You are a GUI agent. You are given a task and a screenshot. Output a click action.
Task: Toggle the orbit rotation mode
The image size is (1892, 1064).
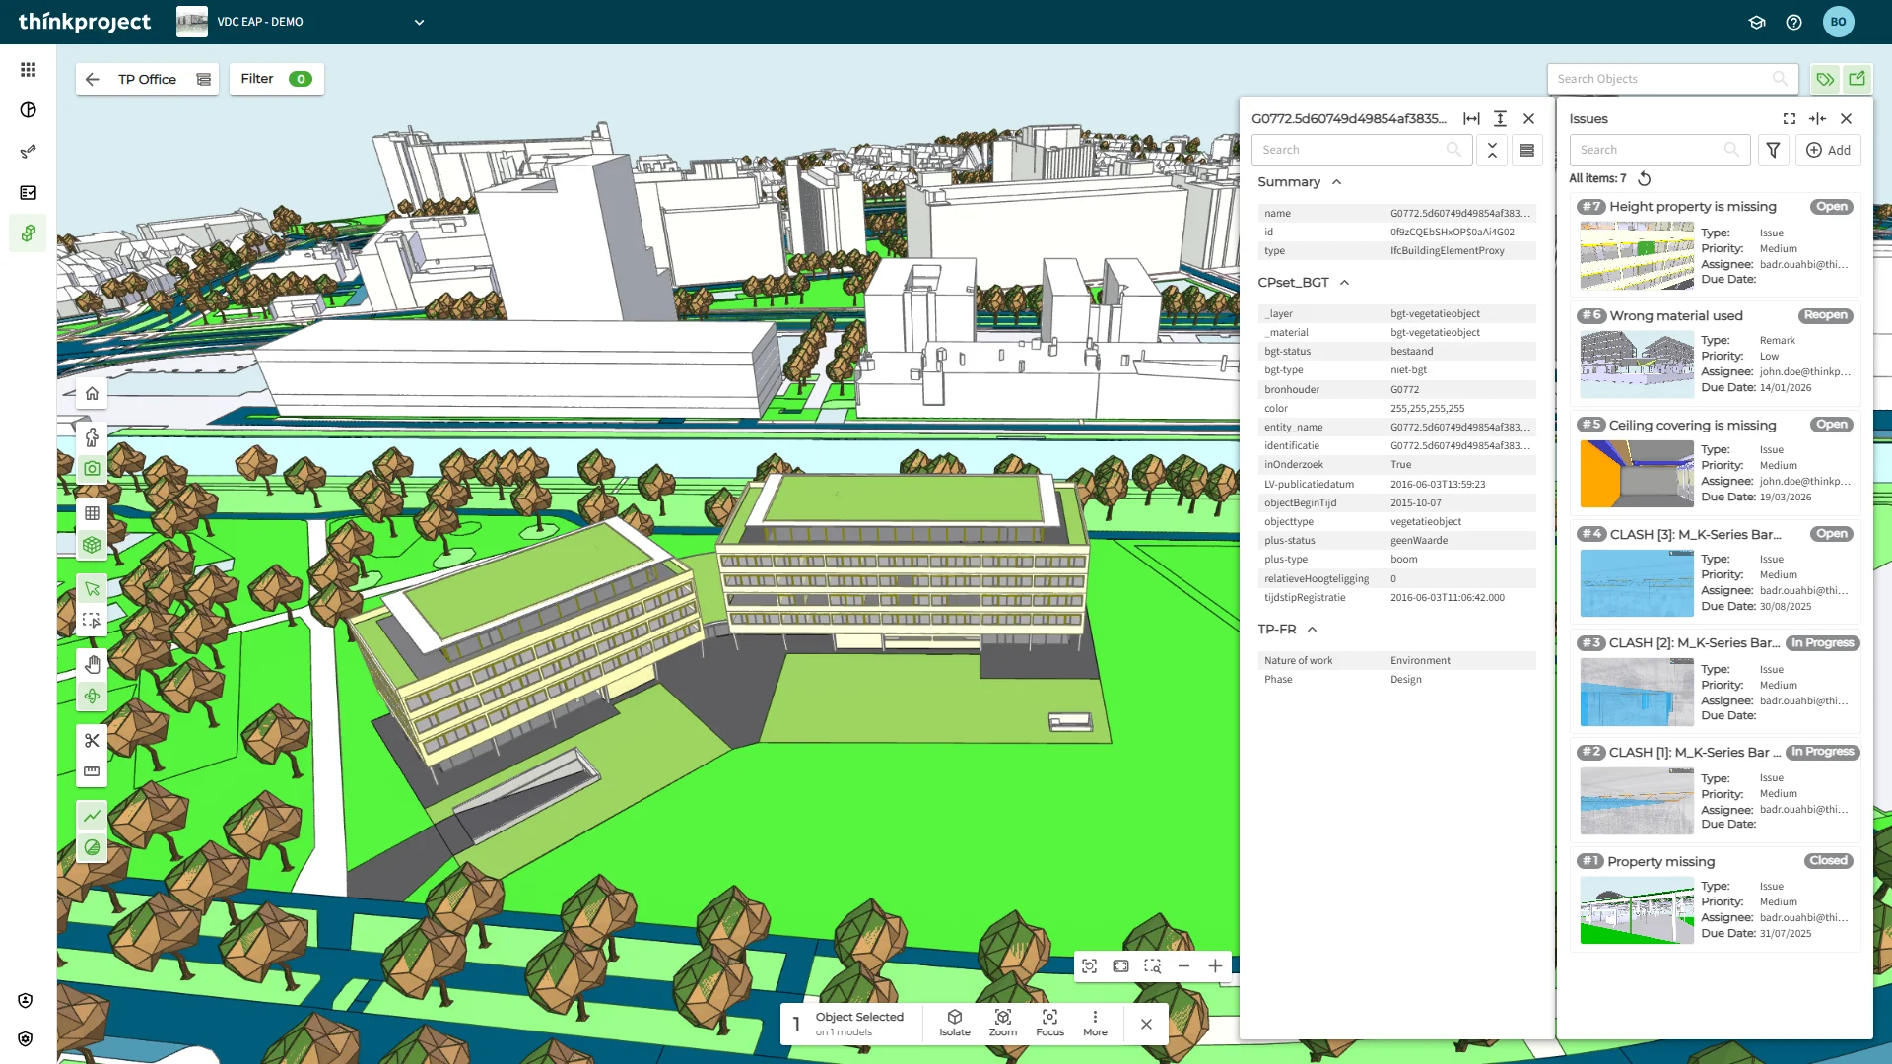[92, 697]
